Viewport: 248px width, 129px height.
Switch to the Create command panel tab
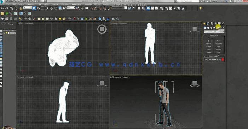(x=204, y=23)
